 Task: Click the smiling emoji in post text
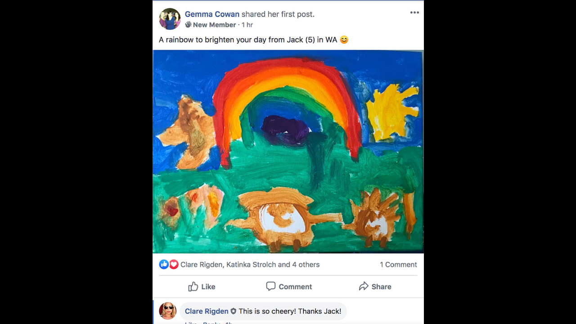pyautogui.click(x=344, y=40)
